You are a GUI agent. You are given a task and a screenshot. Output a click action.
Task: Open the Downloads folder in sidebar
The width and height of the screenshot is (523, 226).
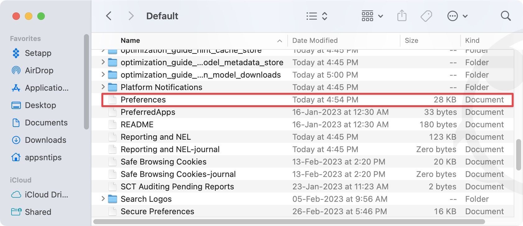coord(45,140)
